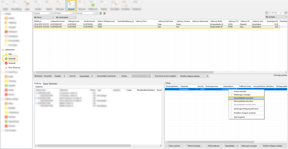Image resolution: width=288 pixels, height=149 pixels.
Task: Click the red X clear-filter icon
Action: (x=105, y=13)
